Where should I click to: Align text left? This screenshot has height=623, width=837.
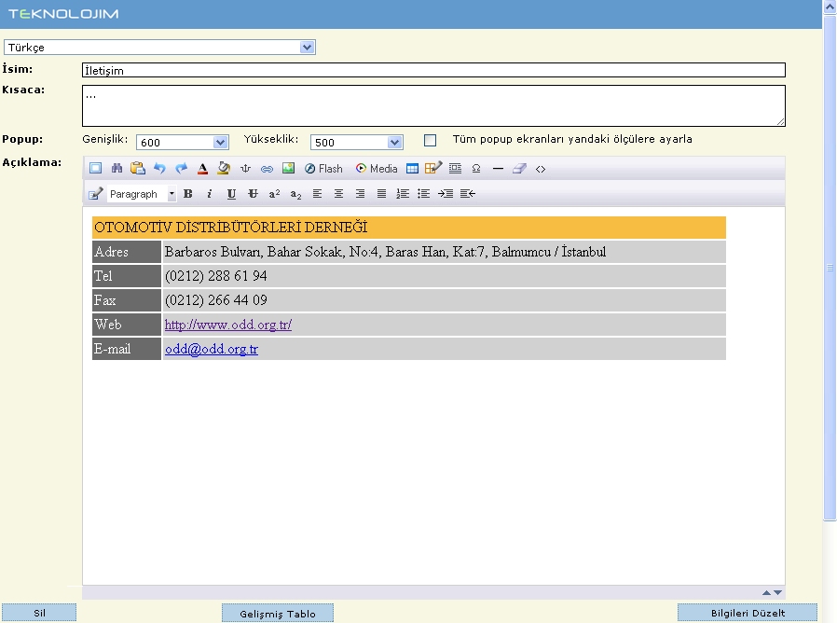pos(317,193)
